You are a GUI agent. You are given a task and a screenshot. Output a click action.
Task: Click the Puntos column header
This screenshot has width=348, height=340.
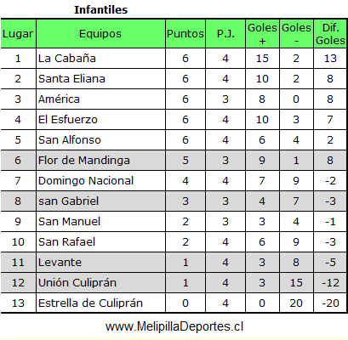pos(185,34)
